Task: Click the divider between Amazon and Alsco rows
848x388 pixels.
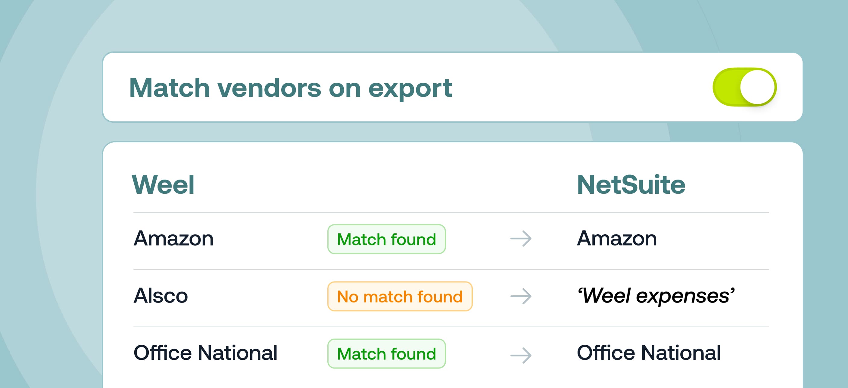Action: pyautogui.click(x=451, y=269)
